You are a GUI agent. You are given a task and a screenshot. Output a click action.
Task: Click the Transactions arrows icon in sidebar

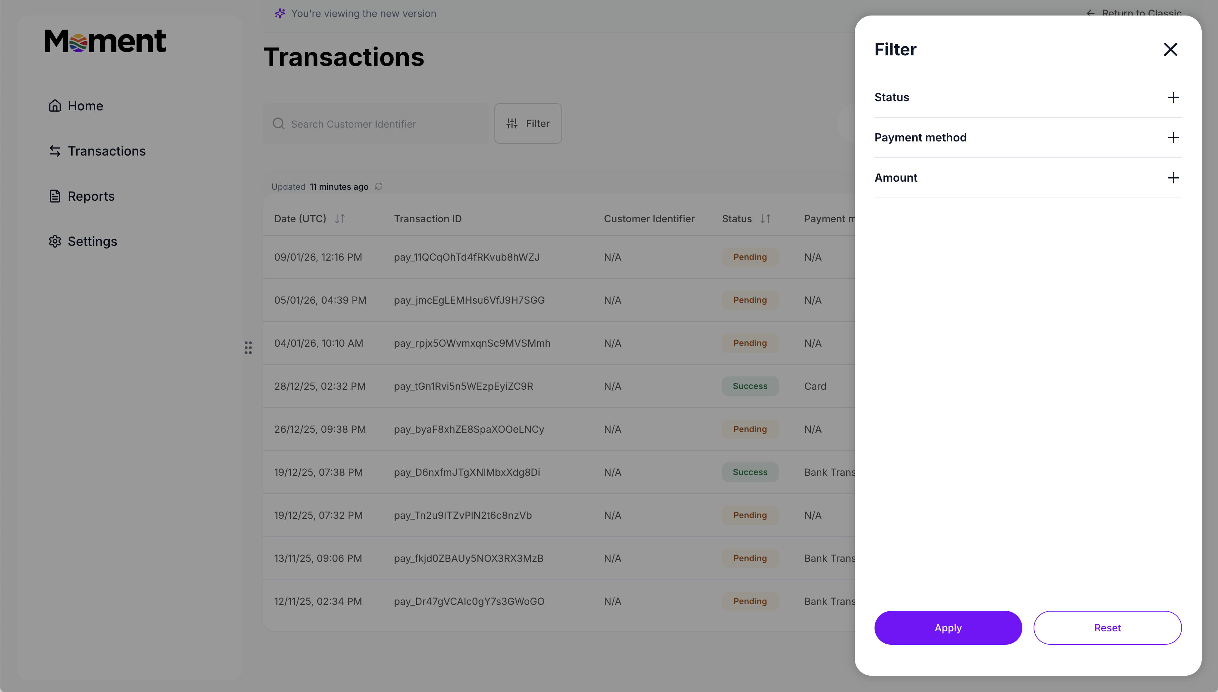tap(55, 151)
